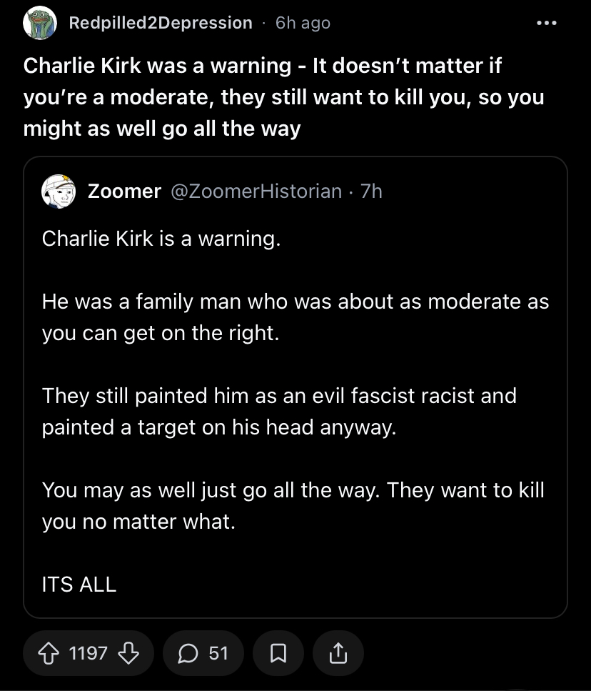
Task: Open Redpilled2Depression's avatar image
Action: coord(40,23)
